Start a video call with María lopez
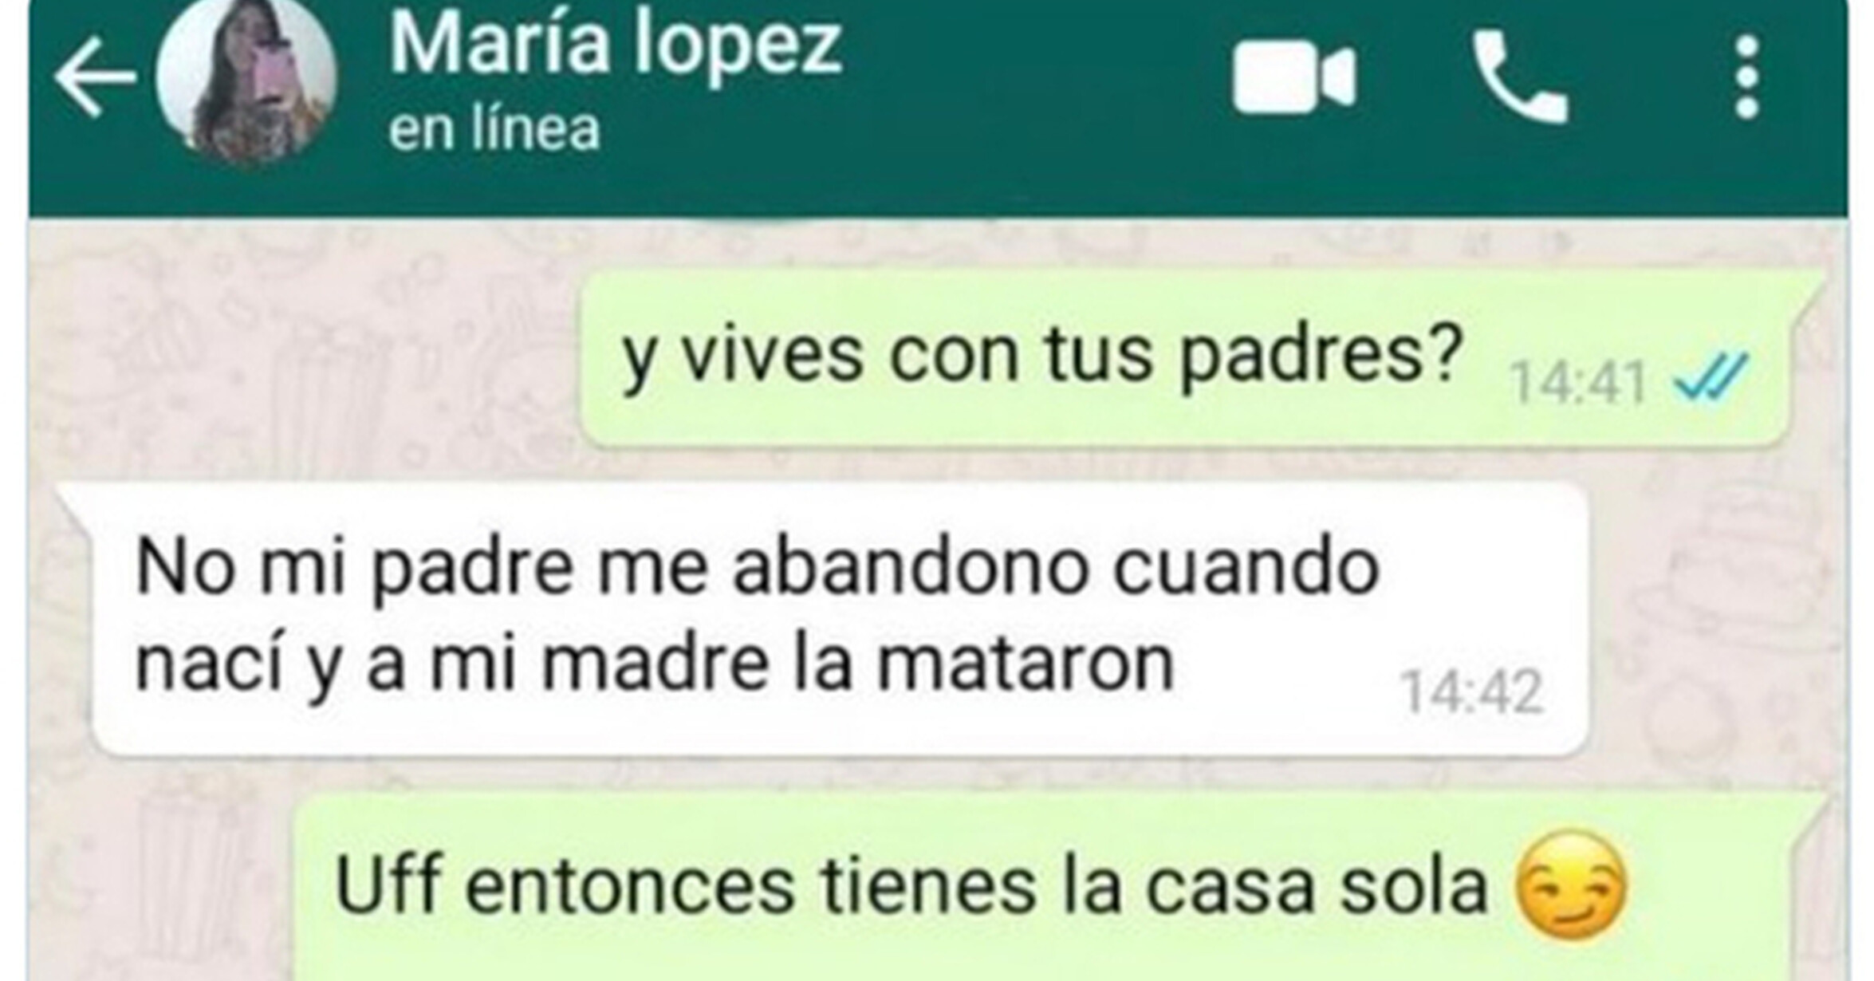 tap(1293, 78)
